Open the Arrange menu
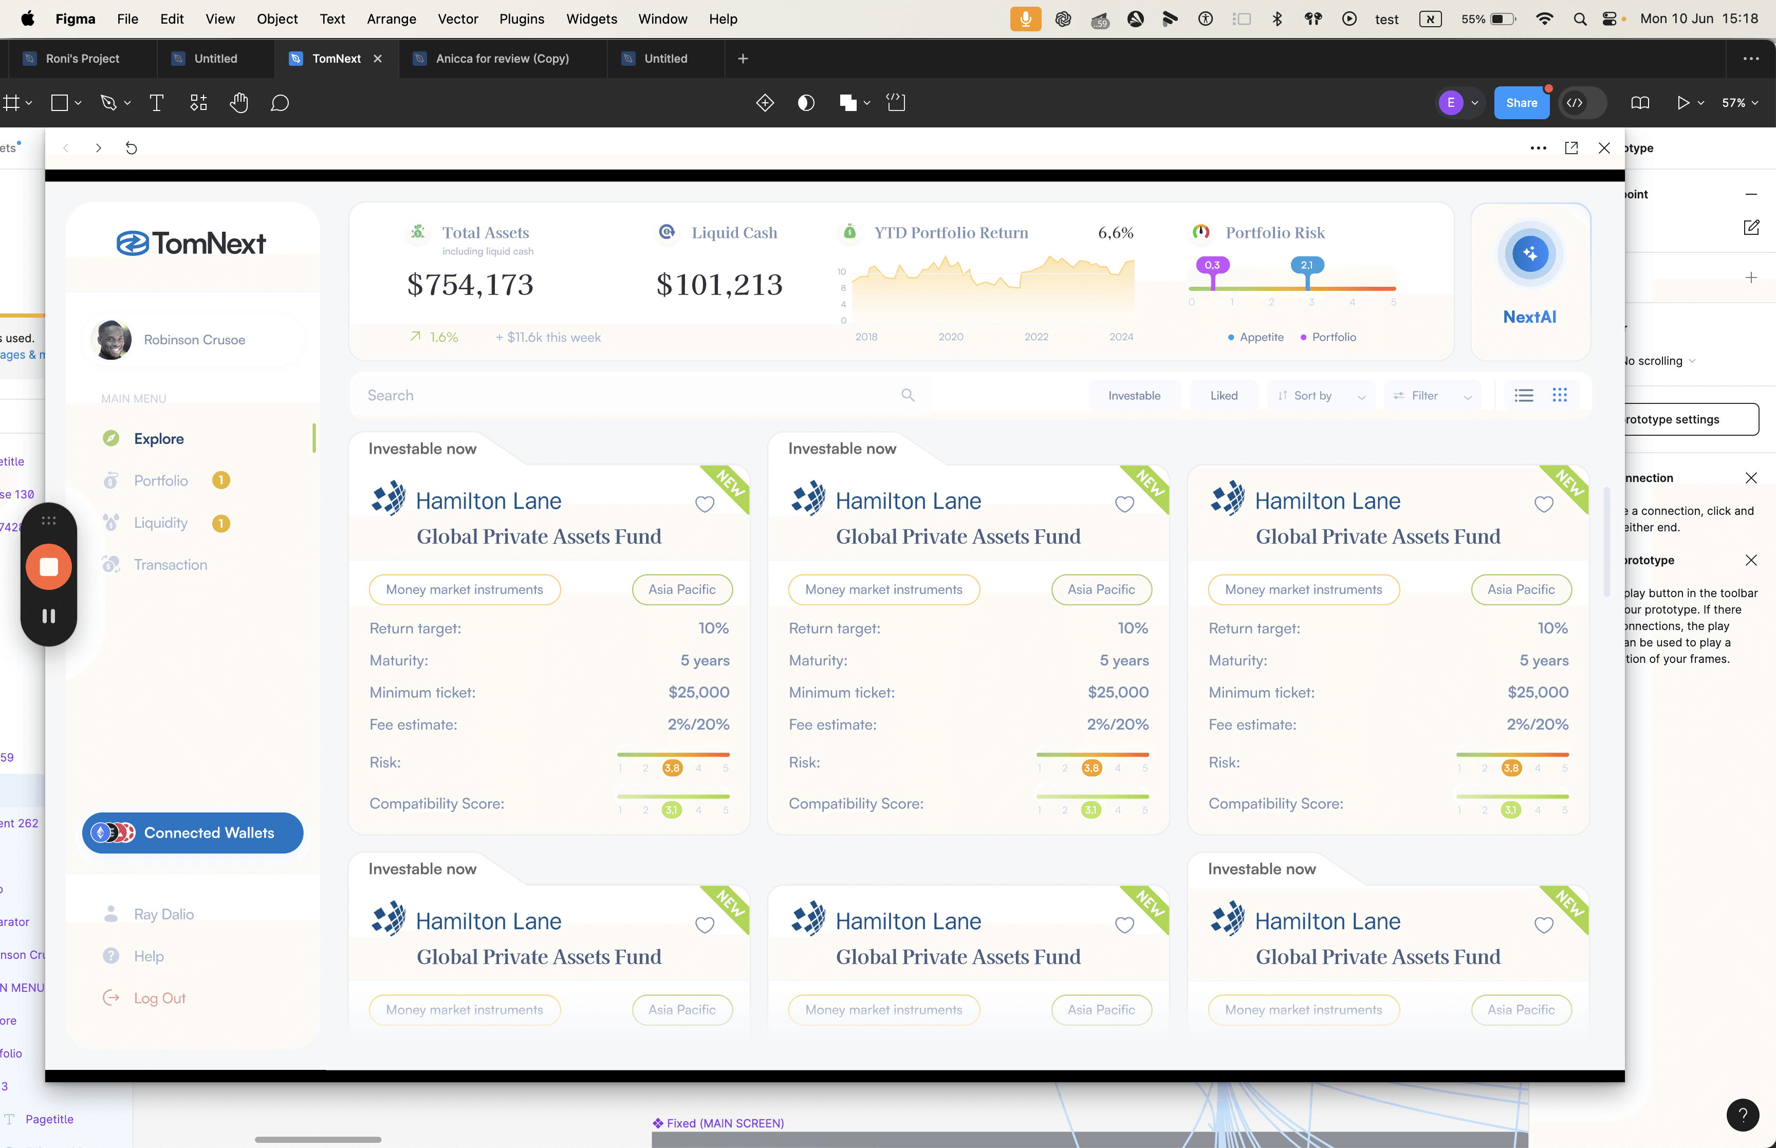Screen dimensions: 1776x1148 point(391,18)
